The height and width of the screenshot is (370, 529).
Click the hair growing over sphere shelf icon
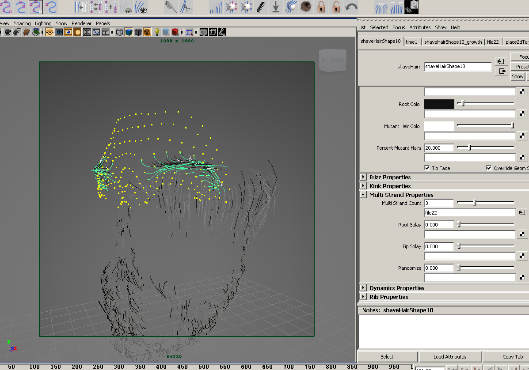click(291, 7)
